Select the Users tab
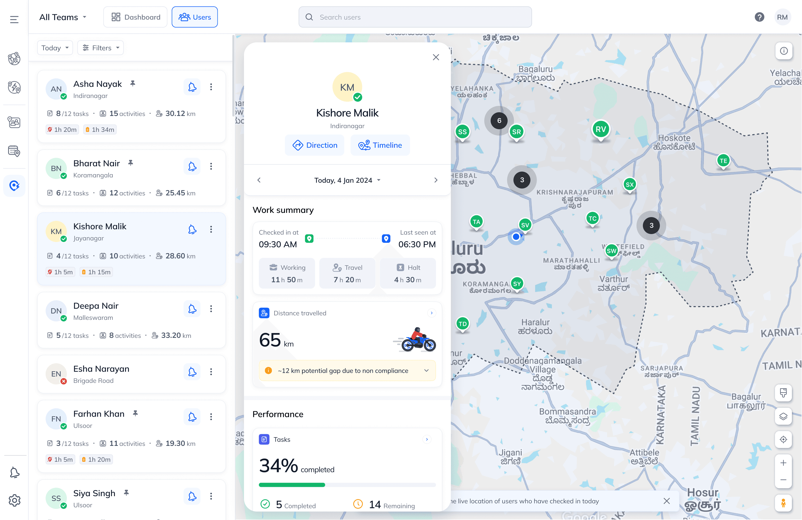The image size is (802, 520). click(195, 17)
